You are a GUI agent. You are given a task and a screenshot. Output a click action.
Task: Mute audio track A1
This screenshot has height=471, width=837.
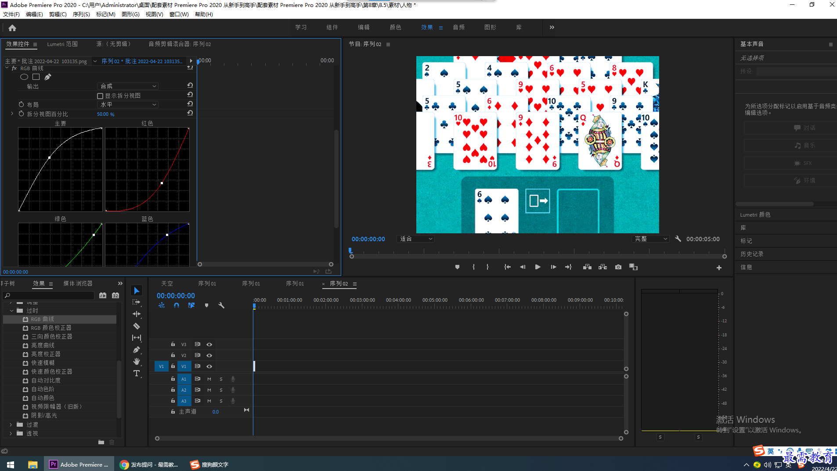[x=209, y=379]
